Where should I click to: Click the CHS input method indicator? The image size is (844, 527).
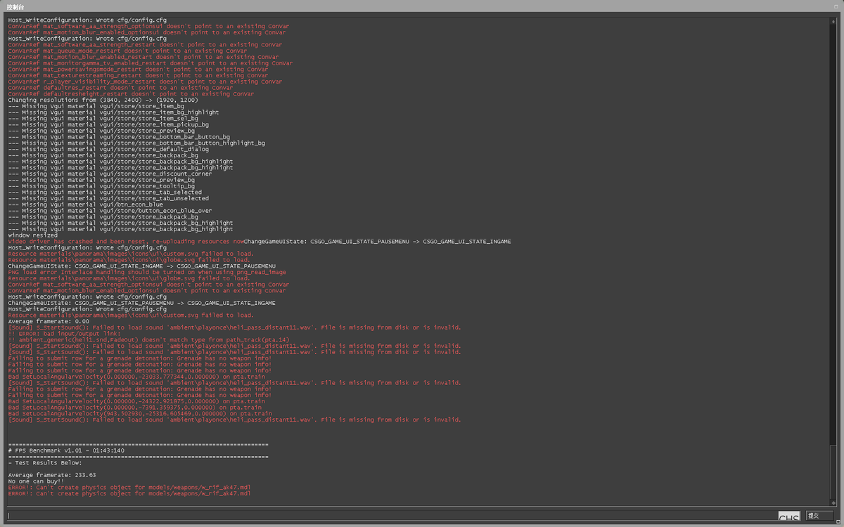(789, 516)
